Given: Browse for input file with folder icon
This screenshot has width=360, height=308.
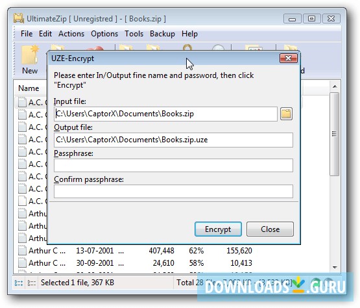Looking at the screenshot, I should [x=286, y=114].
